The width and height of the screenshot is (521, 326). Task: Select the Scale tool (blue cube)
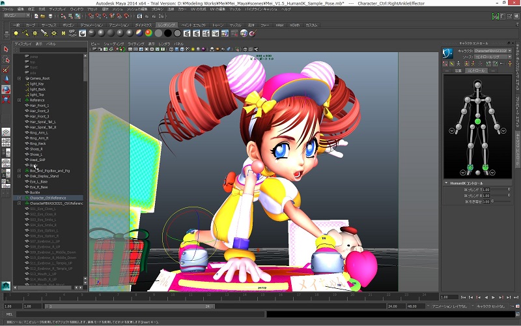[6, 100]
